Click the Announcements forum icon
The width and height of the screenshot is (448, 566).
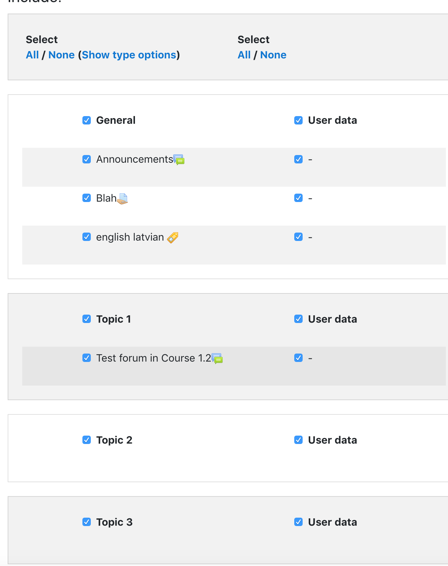pos(179,160)
